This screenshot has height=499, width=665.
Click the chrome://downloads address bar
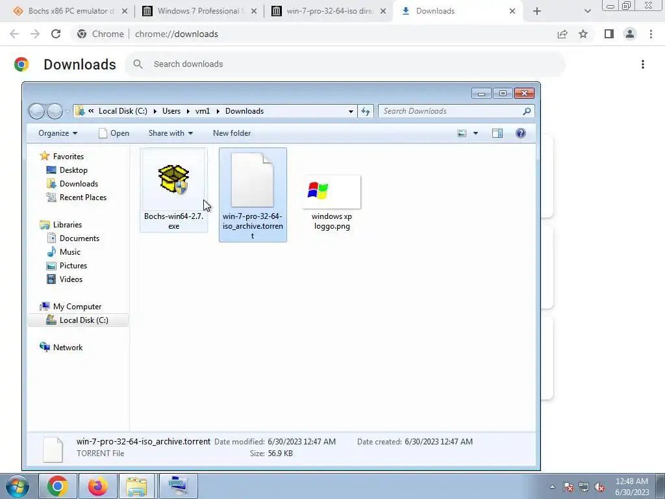176,34
